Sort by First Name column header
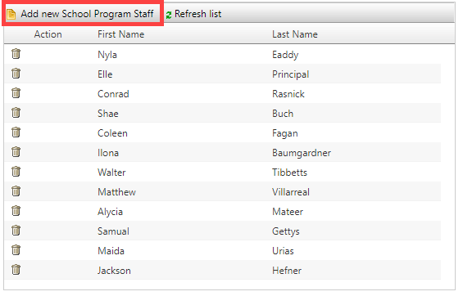 [120, 34]
